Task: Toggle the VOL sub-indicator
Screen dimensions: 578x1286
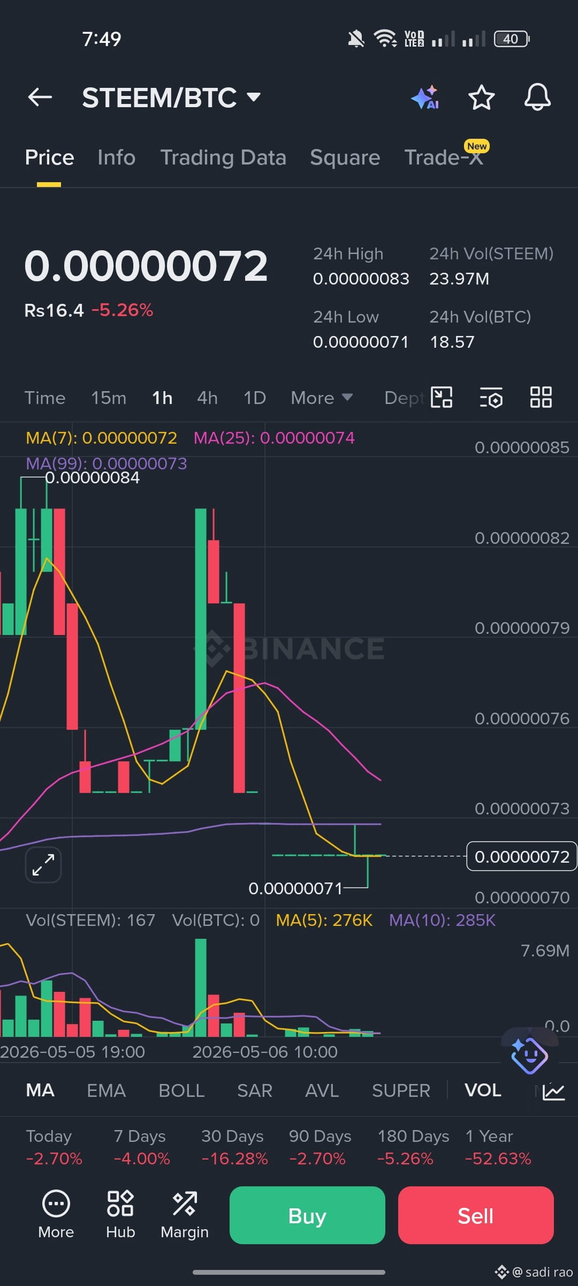Action: [x=483, y=1090]
